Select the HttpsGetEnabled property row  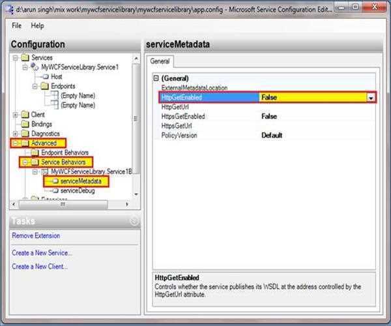pyautogui.click(x=184, y=116)
